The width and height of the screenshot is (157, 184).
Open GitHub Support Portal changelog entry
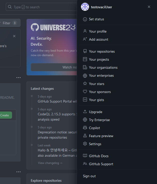point(57,101)
